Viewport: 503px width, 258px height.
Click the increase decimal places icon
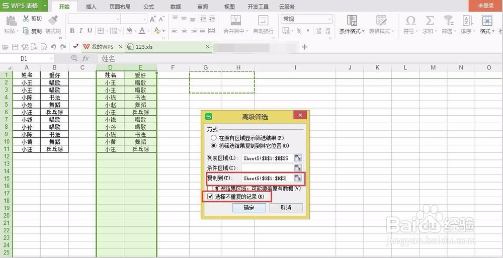318,31
